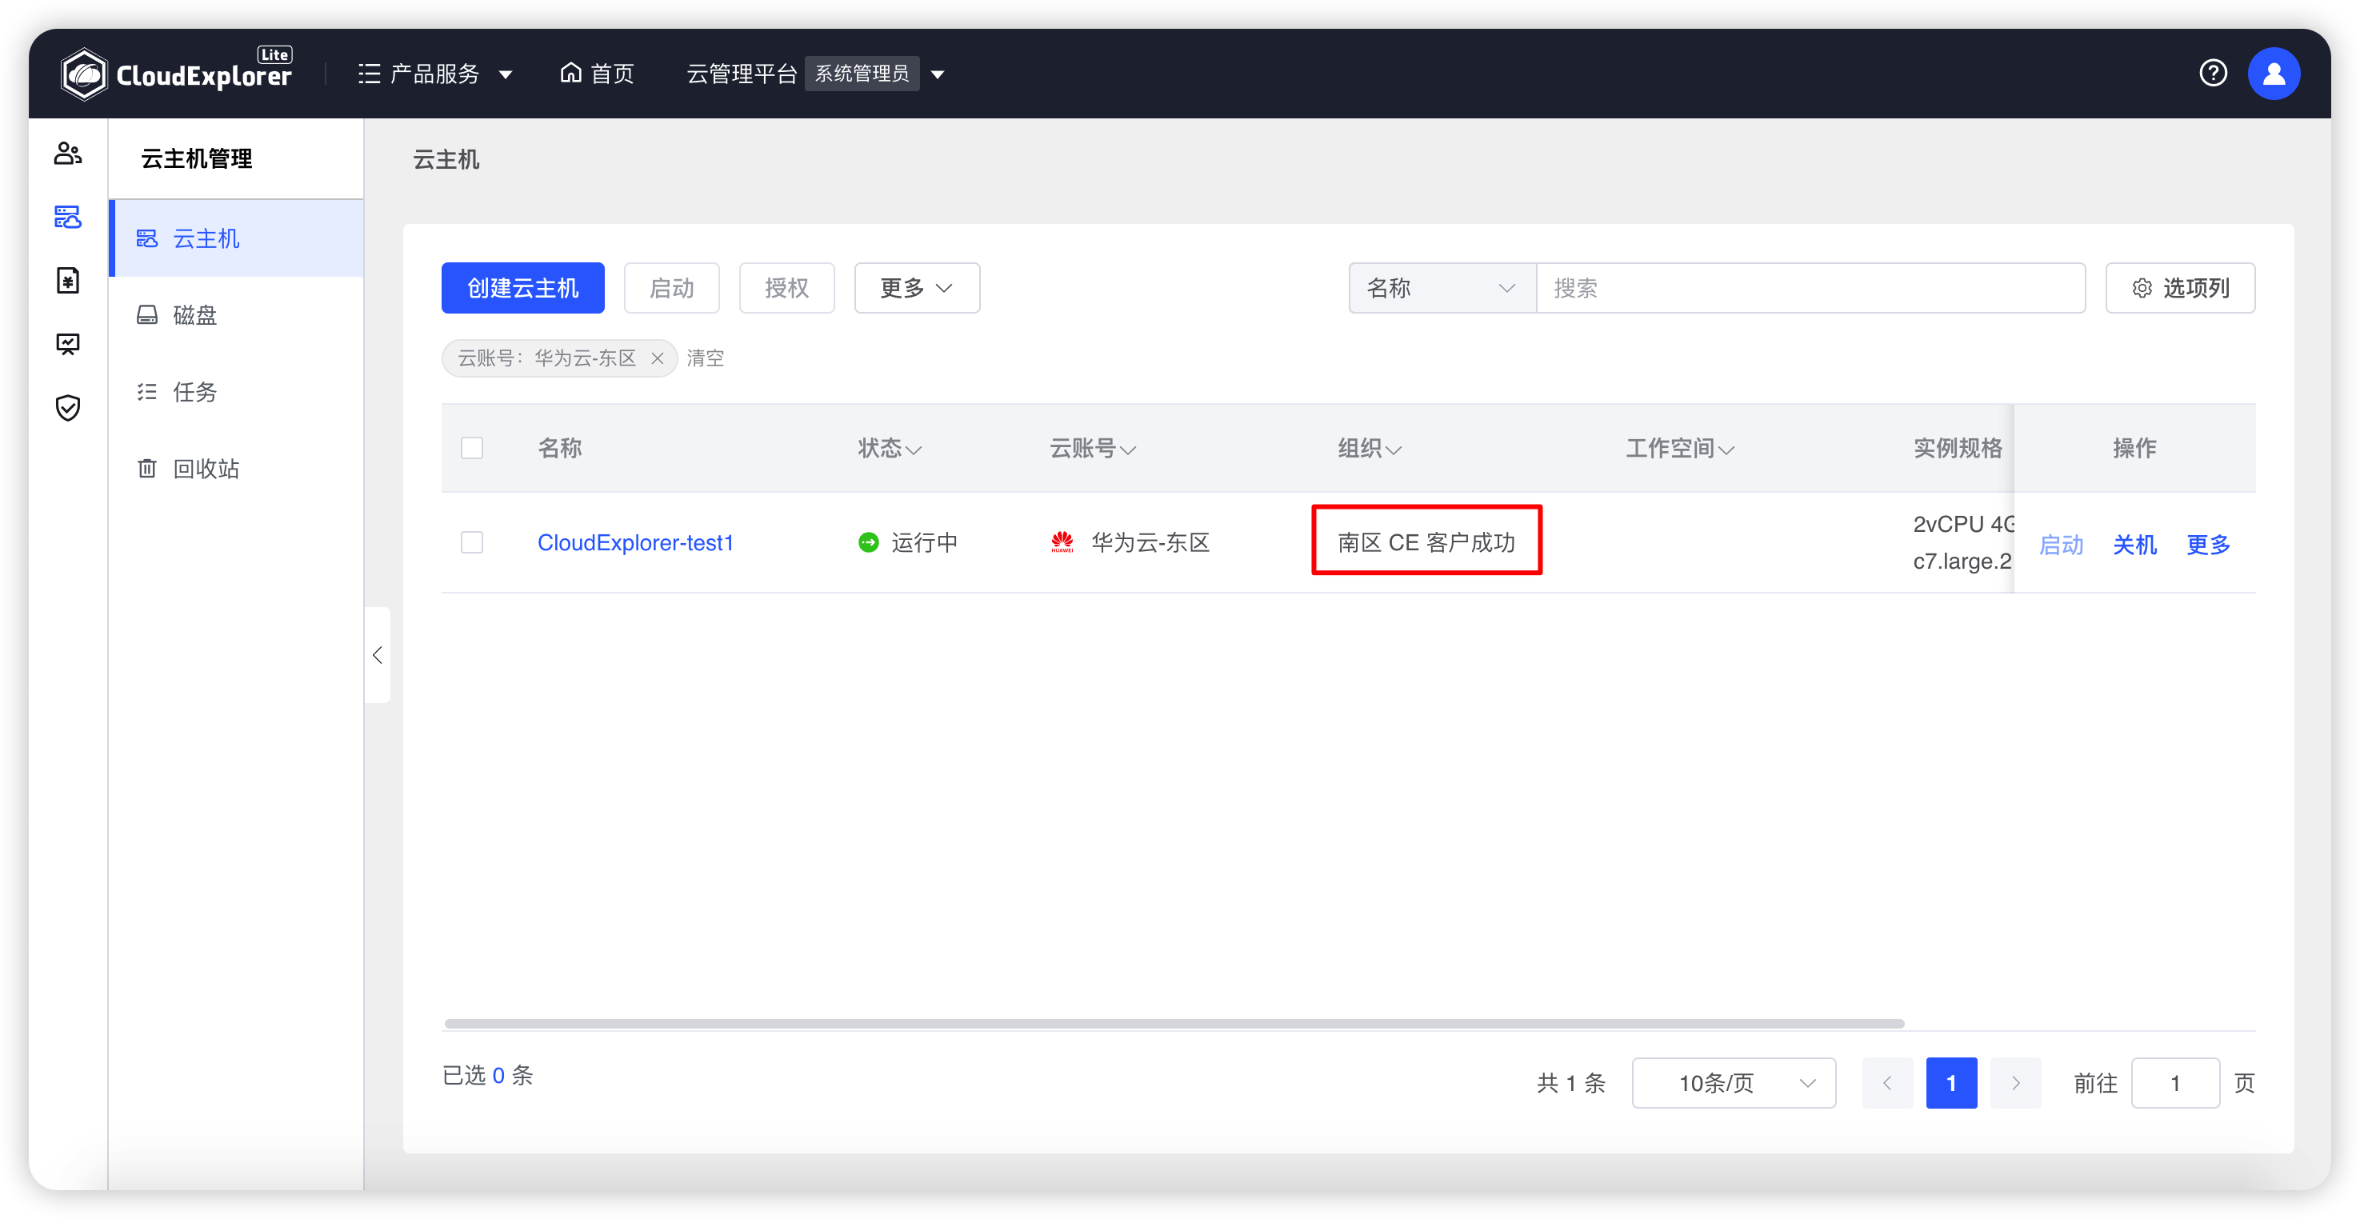
Task: Click the 云管理平台 label in top bar
Action: click(741, 74)
